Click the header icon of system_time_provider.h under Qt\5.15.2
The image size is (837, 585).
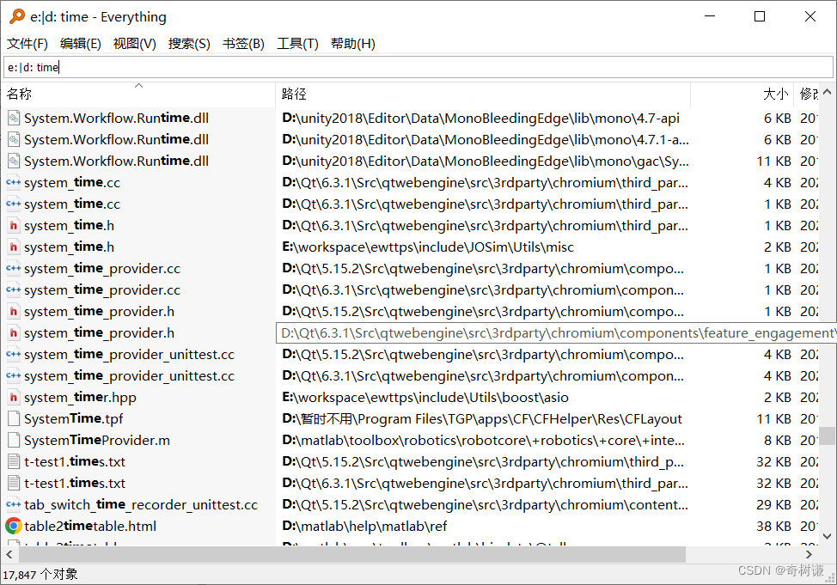point(14,311)
